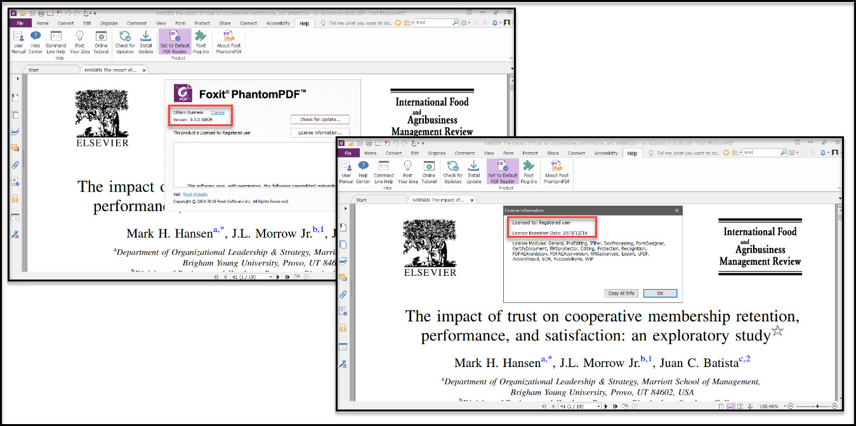Click About Foxit PhantomPDF in front window
This screenshot has height=426, width=856.
(x=556, y=172)
